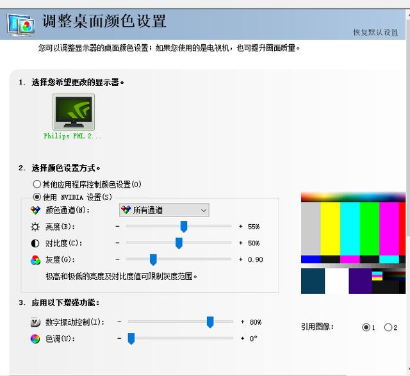The image size is (410, 376).
Task: Click the 对比度 contrast slider handle
Action: (x=179, y=243)
